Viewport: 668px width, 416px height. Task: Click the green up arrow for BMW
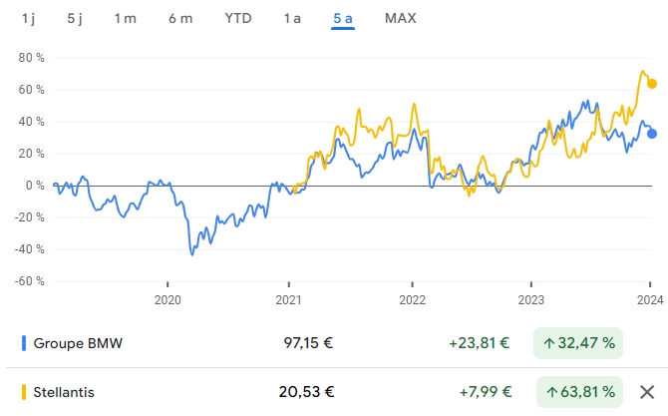tap(550, 343)
